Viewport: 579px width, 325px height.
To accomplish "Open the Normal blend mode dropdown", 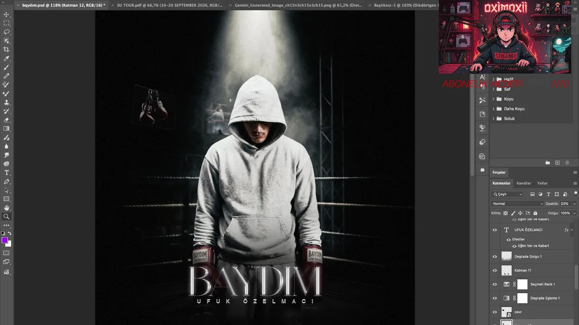I will (518, 204).
